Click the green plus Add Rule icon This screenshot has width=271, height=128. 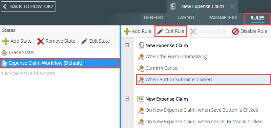[127, 31]
